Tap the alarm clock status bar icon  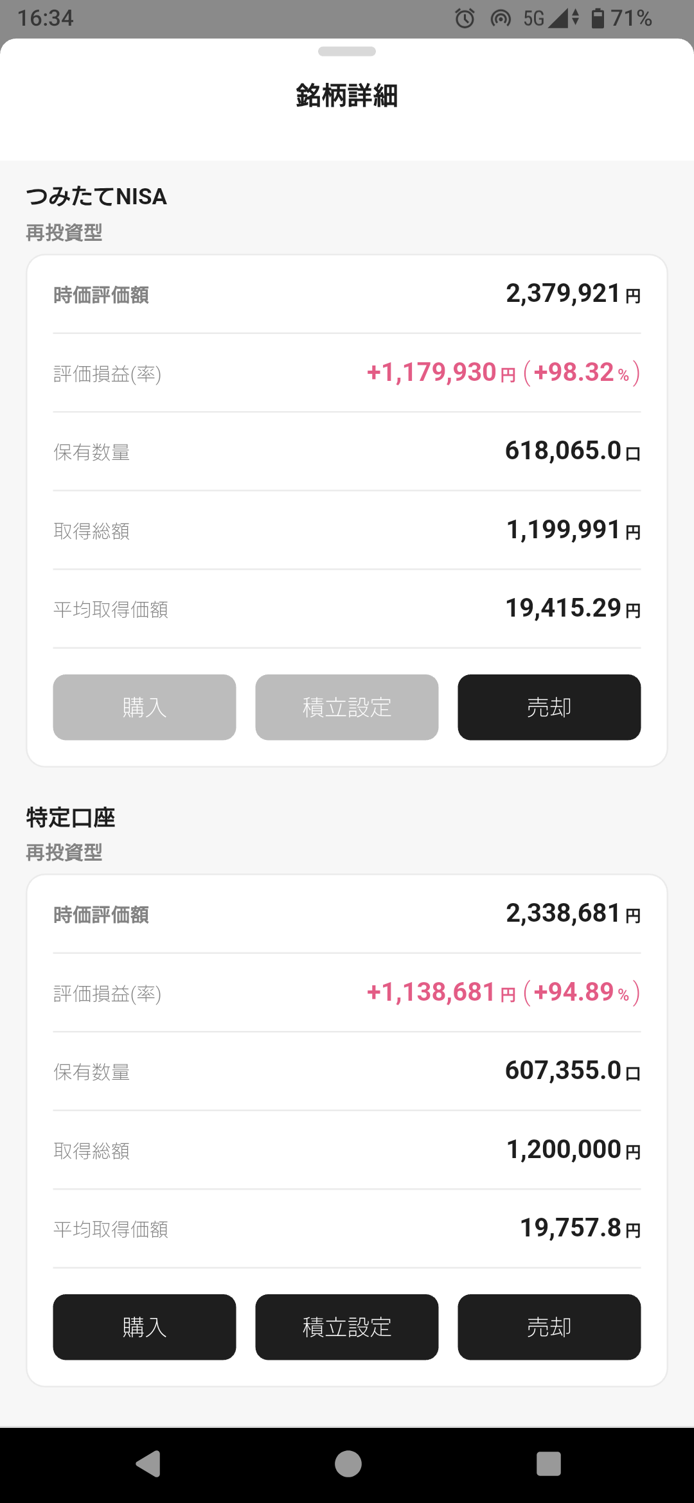pyautogui.click(x=465, y=18)
